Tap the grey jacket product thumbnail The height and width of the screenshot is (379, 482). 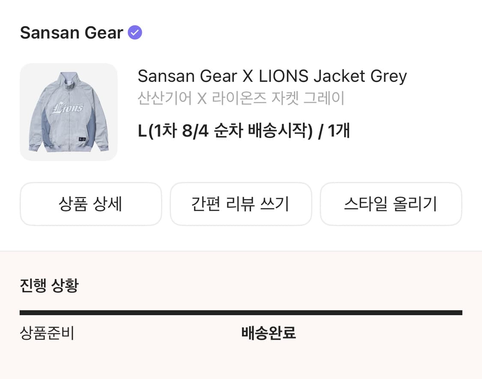tap(69, 112)
